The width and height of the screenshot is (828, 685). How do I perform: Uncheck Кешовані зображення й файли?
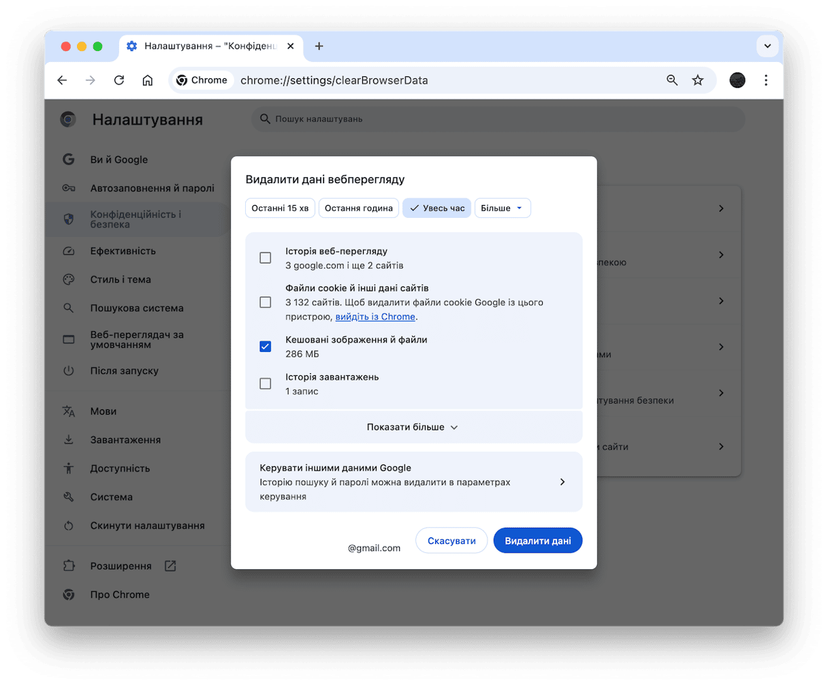[266, 347]
